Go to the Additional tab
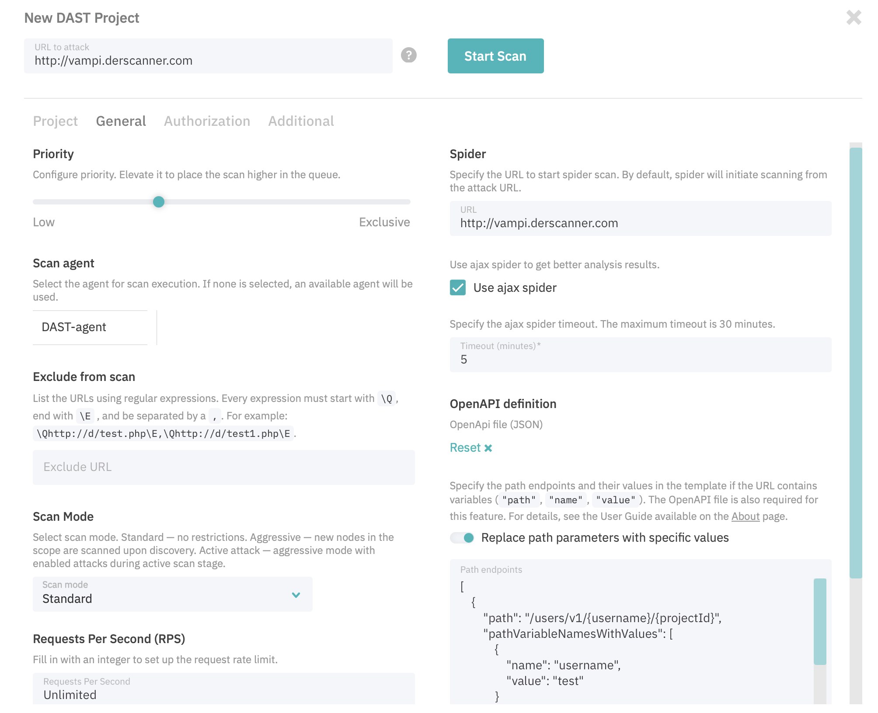 [301, 121]
